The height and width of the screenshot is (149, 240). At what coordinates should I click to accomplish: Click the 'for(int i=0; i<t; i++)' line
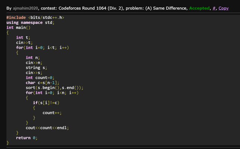click(x=42, y=47)
